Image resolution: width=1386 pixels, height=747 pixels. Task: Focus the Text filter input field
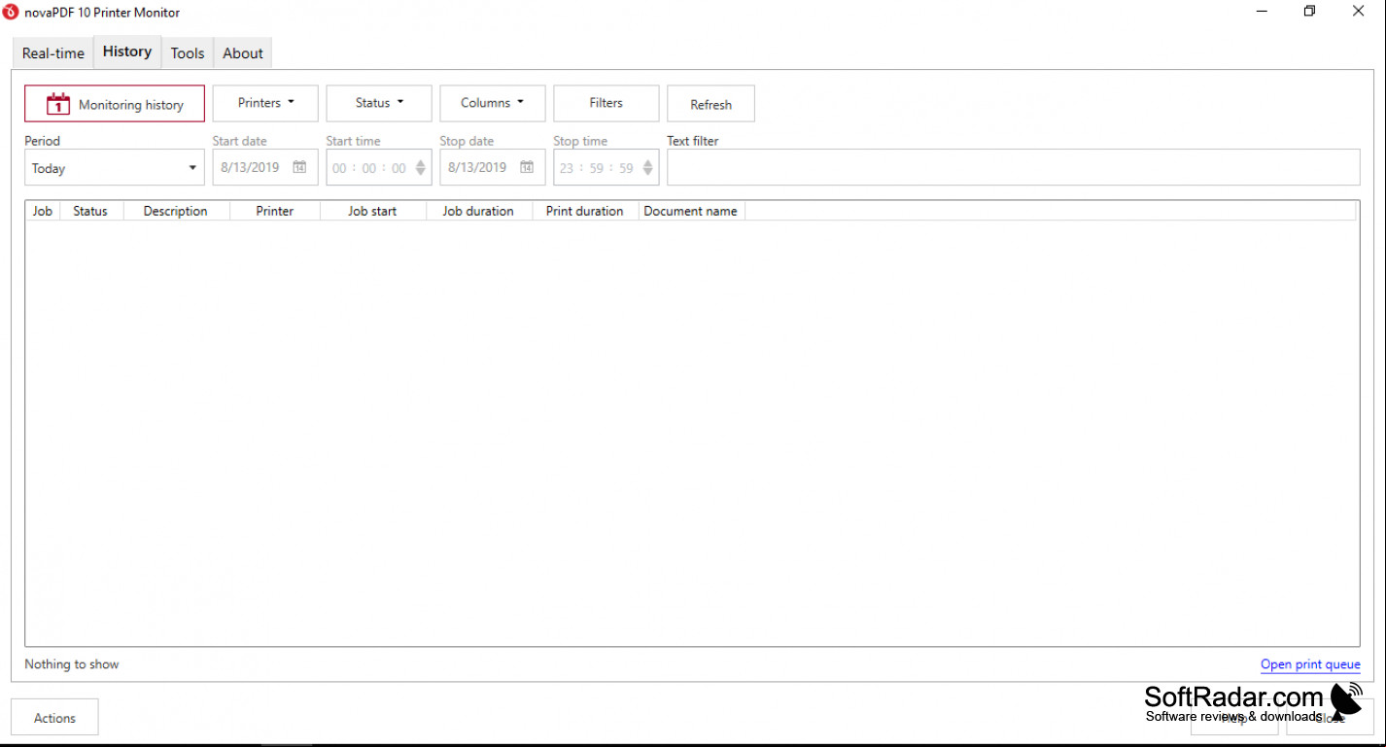click(x=1014, y=167)
